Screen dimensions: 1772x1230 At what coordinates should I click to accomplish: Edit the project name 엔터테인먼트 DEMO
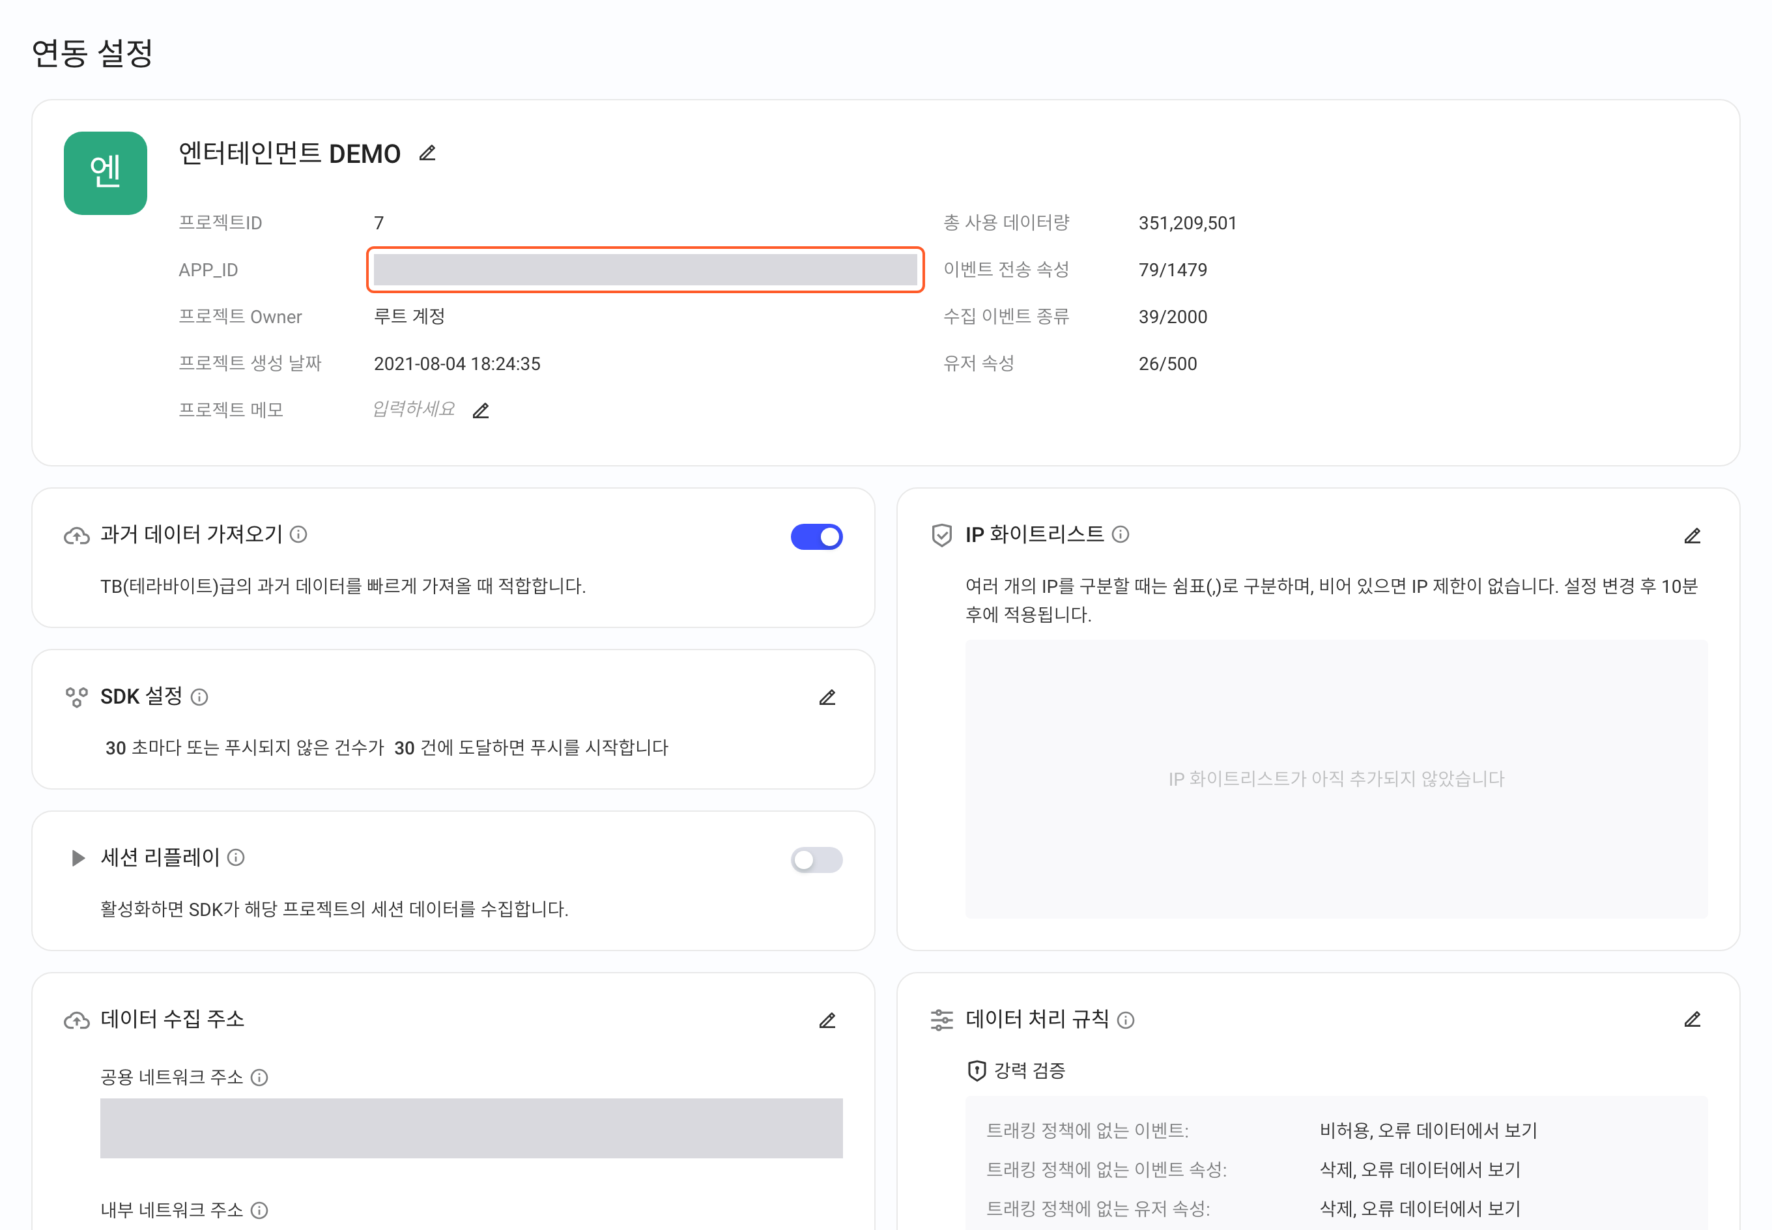click(427, 153)
